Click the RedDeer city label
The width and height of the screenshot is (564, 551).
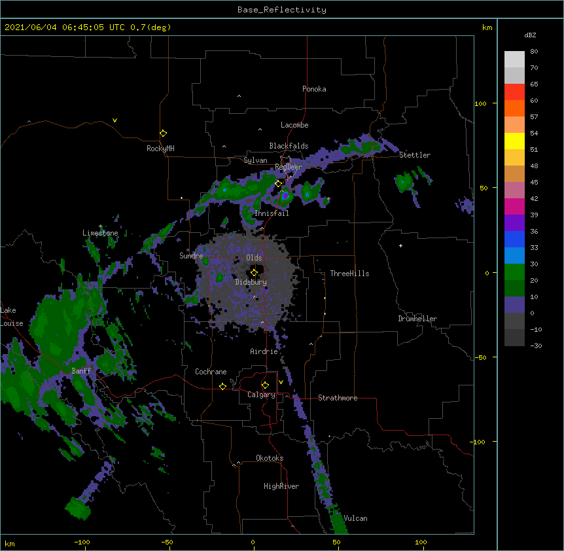pyautogui.click(x=289, y=167)
